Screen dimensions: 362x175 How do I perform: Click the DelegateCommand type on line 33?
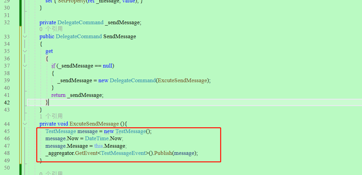tap(79, 37)
